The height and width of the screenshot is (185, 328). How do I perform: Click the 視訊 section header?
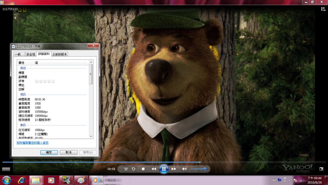coord(23,95)
